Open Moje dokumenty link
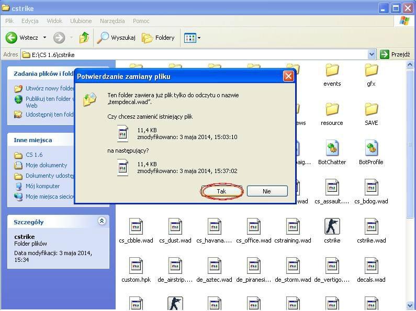This screenshot has height=311, width=416. tap(41, 165)
